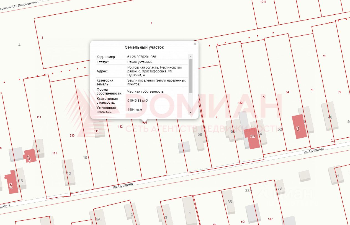350x225 pixels.
Task: Click house number 54
Action: [259, 134]
